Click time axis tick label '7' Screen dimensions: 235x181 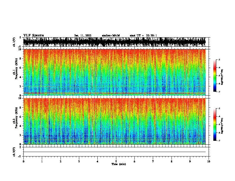point(153,161)
